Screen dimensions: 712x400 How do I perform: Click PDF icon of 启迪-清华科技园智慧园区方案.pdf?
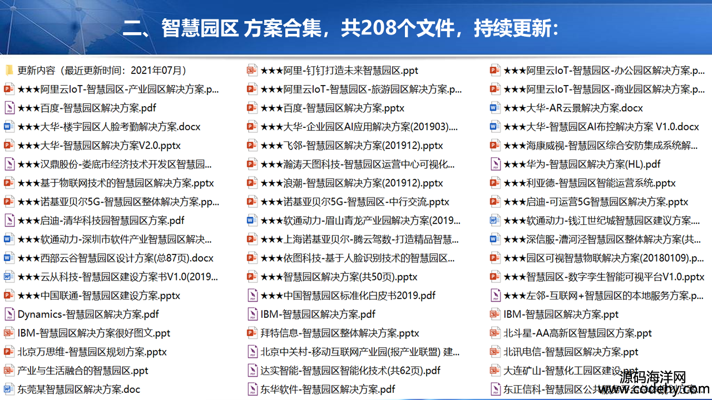point(9,221)
